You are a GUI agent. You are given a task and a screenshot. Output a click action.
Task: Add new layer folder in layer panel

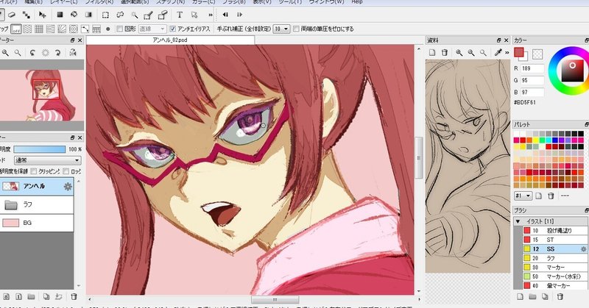coord(31,297)
